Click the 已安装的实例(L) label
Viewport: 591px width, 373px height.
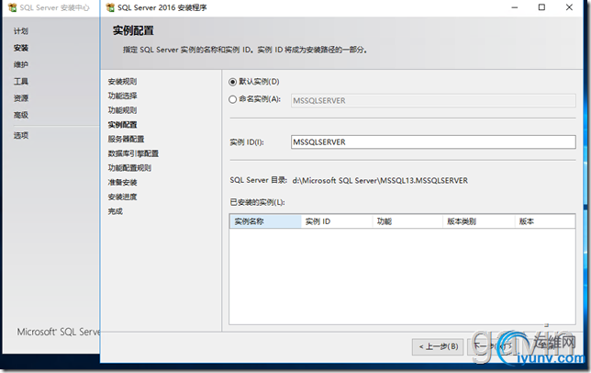(x=258, y=202)
